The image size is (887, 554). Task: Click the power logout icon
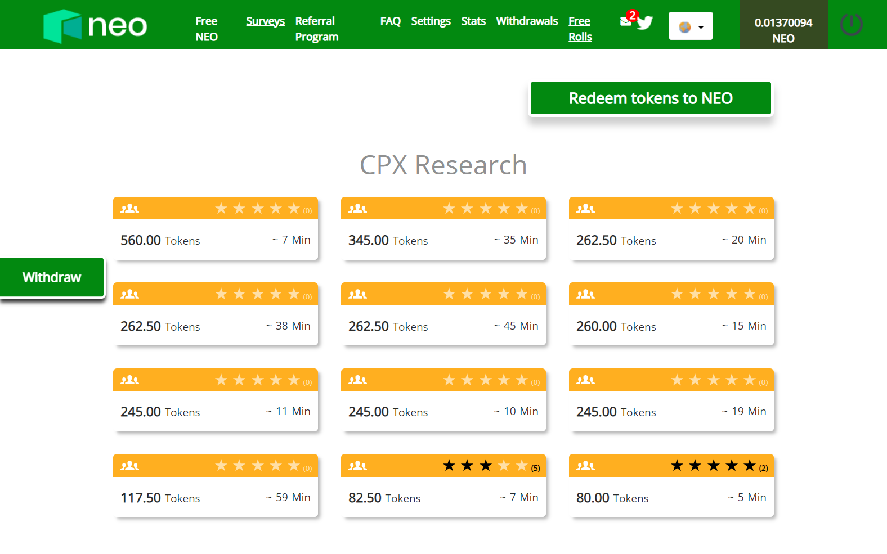pyautogui.click(x=851, y=25)
